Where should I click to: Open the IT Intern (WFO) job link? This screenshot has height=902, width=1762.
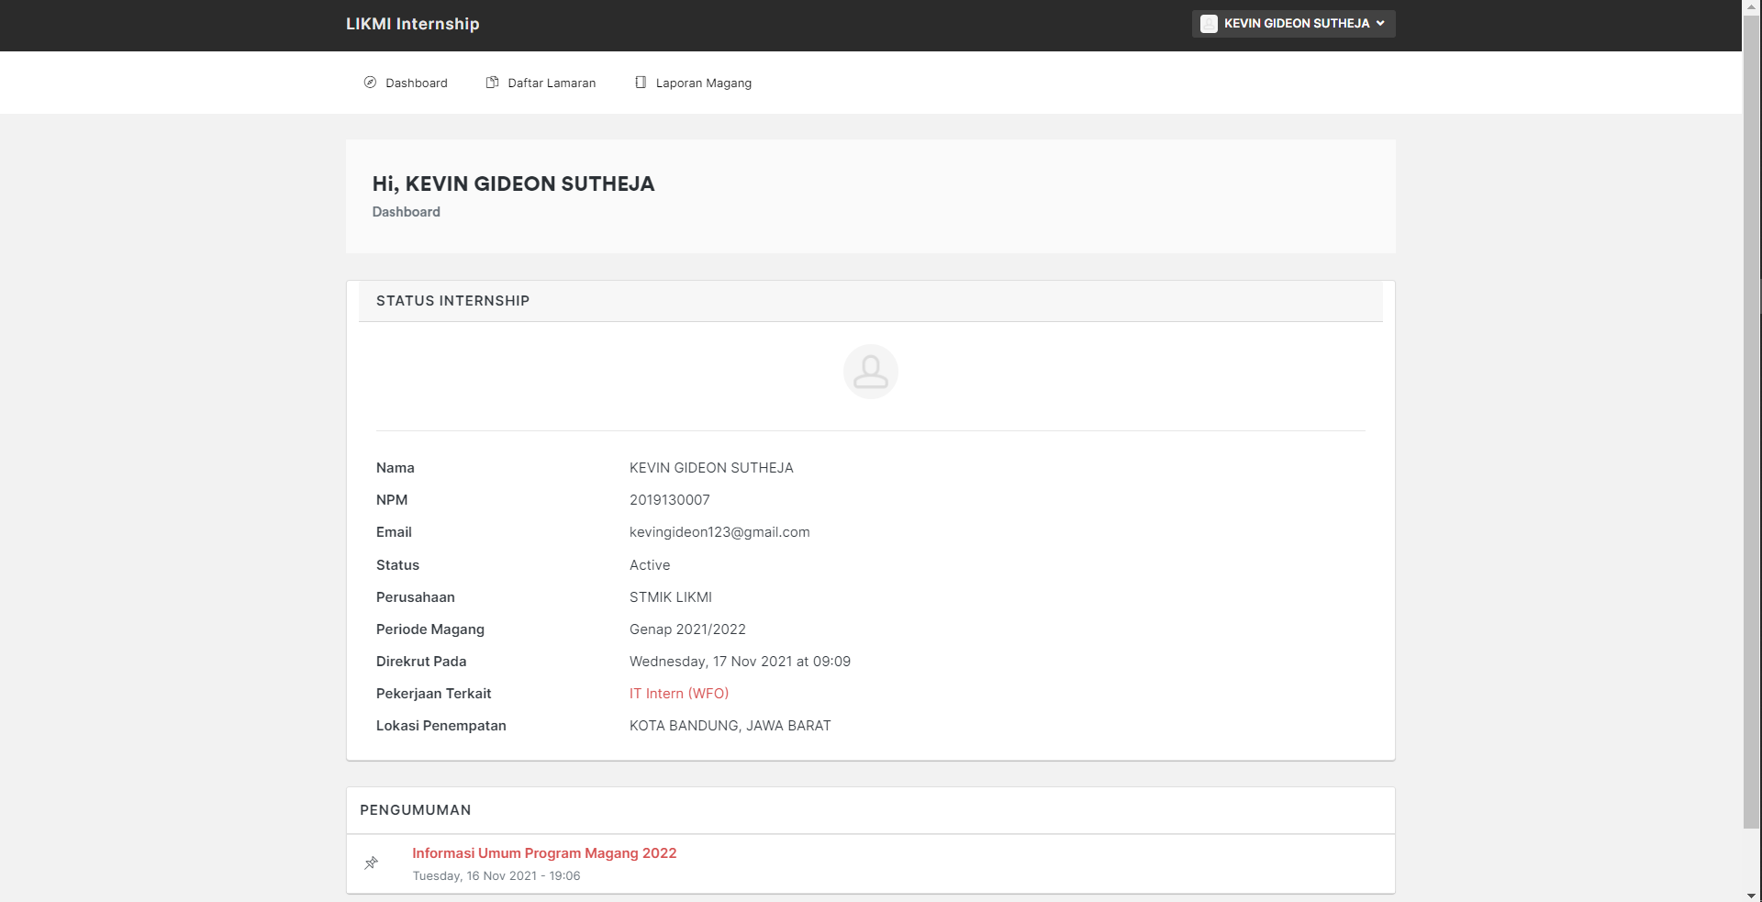click(x=679, y=694)
